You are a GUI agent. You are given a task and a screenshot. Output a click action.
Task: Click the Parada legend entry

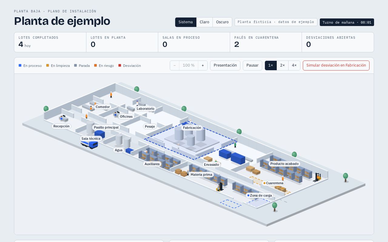pos(82,66)
